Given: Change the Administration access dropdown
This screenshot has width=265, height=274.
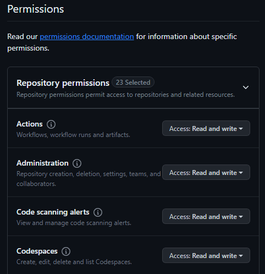Looking at the screenshot, I should [206, 172].
